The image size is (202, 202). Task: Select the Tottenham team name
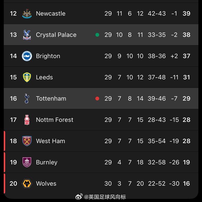point(51,99)
